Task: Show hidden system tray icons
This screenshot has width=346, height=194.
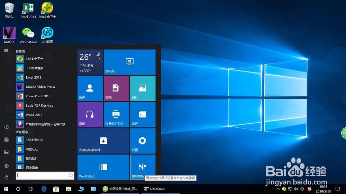Action: [x=278, y=189]
